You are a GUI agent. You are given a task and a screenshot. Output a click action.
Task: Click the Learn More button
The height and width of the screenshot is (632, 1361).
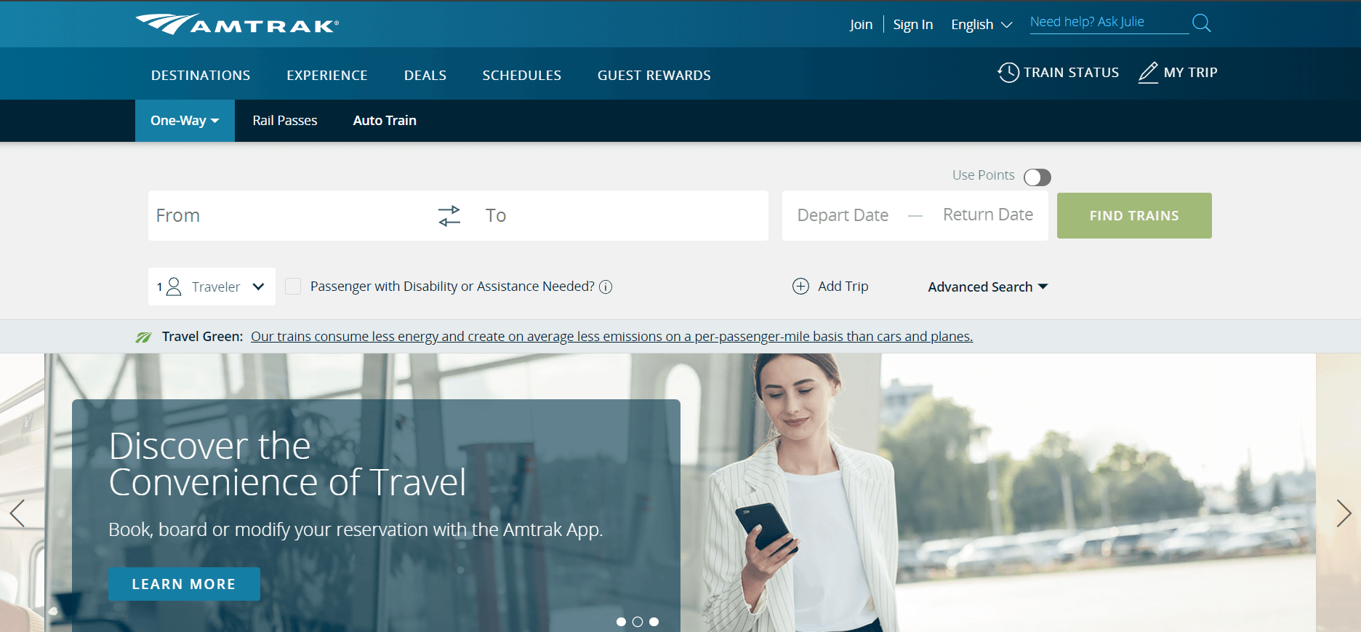tap(184, 584)
